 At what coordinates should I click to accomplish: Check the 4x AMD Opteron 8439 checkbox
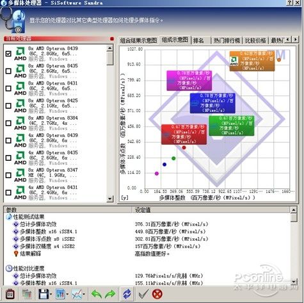[8, 140]
